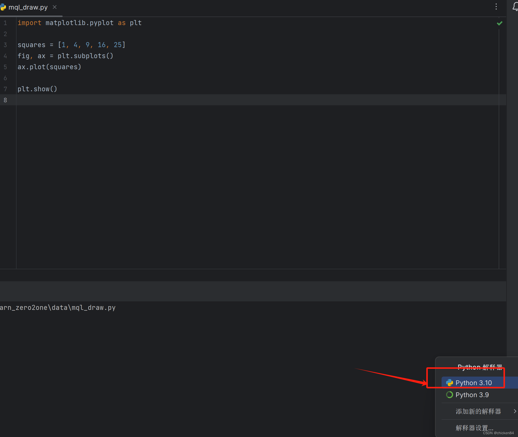Click line number 5 in the gutter
This screenshot has width=518, height=437.
pos(5,67)
